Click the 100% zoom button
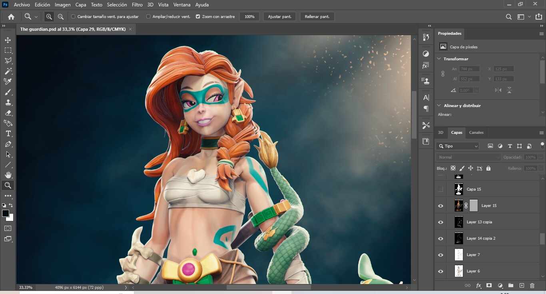The image size is (546, 294). point(249,17)
